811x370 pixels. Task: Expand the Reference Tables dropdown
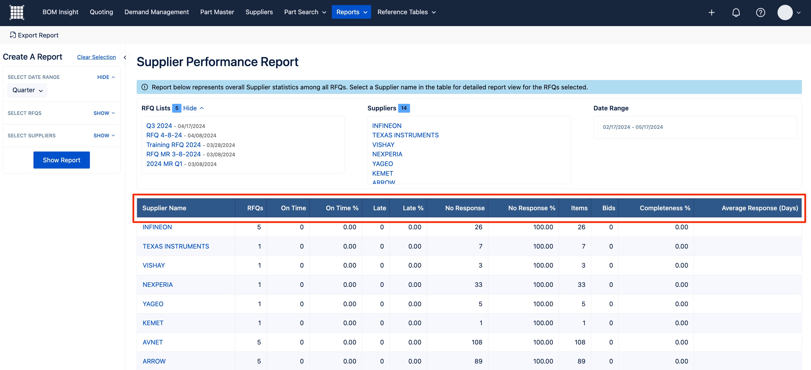pos(406,12)
